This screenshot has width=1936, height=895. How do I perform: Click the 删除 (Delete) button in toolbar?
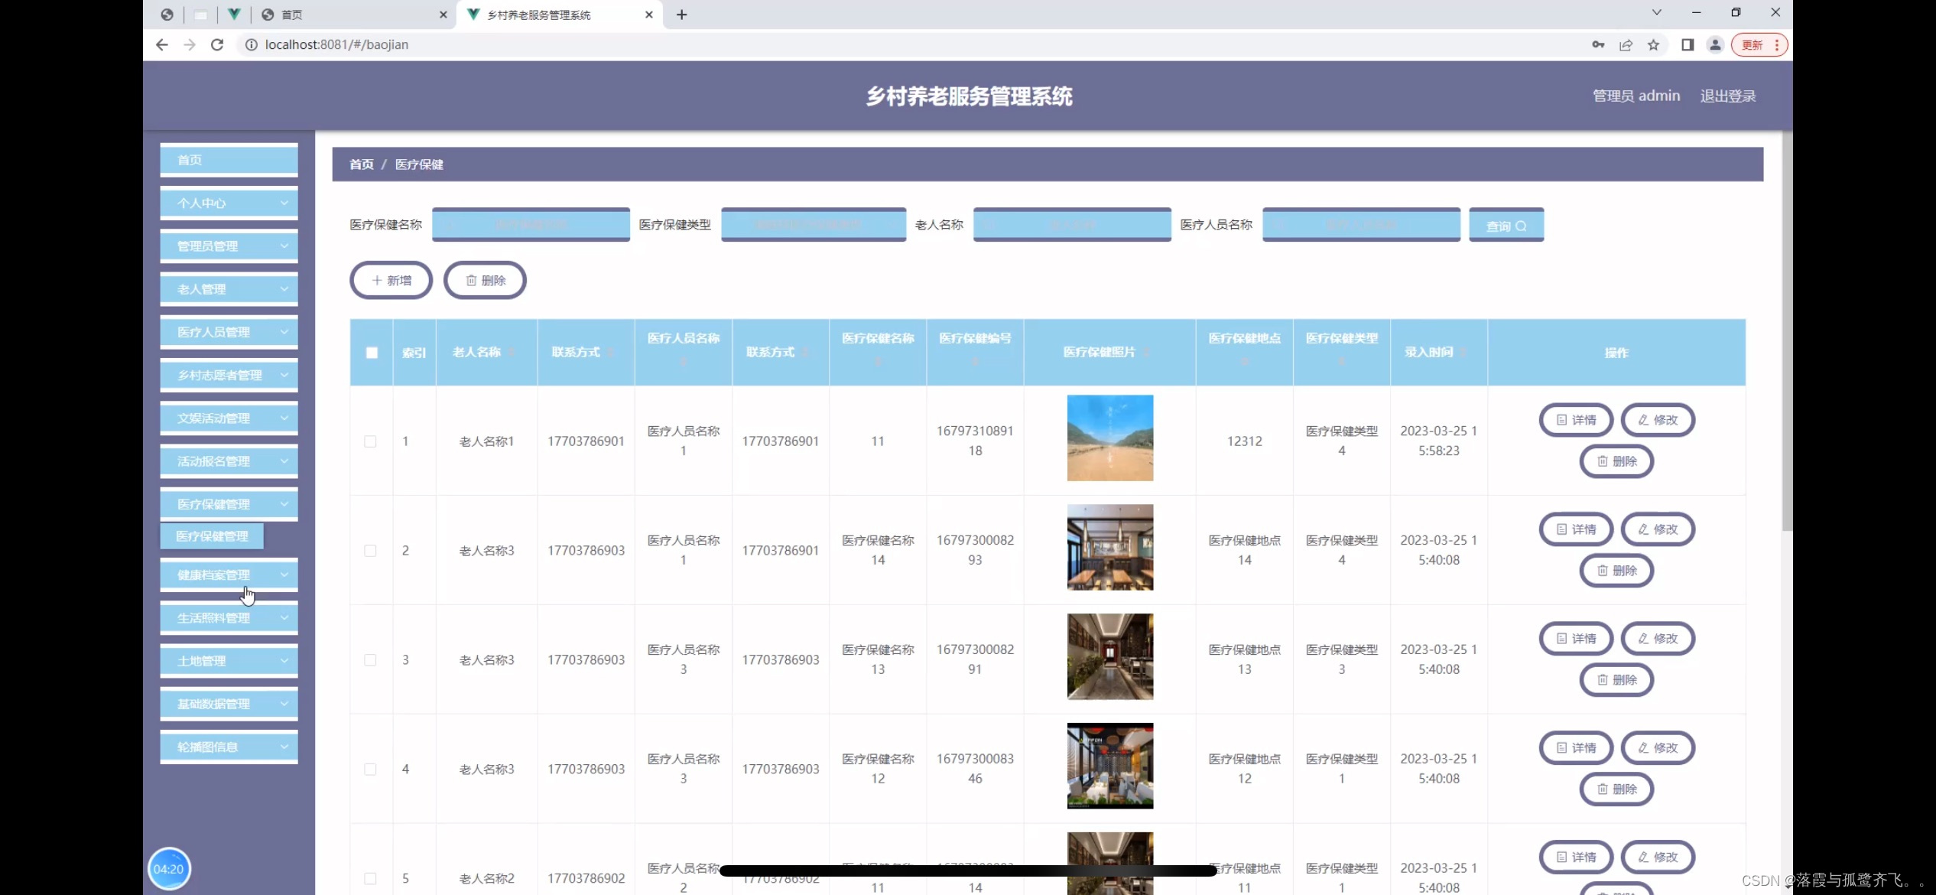pyautogui.click(x=486, y=279)
